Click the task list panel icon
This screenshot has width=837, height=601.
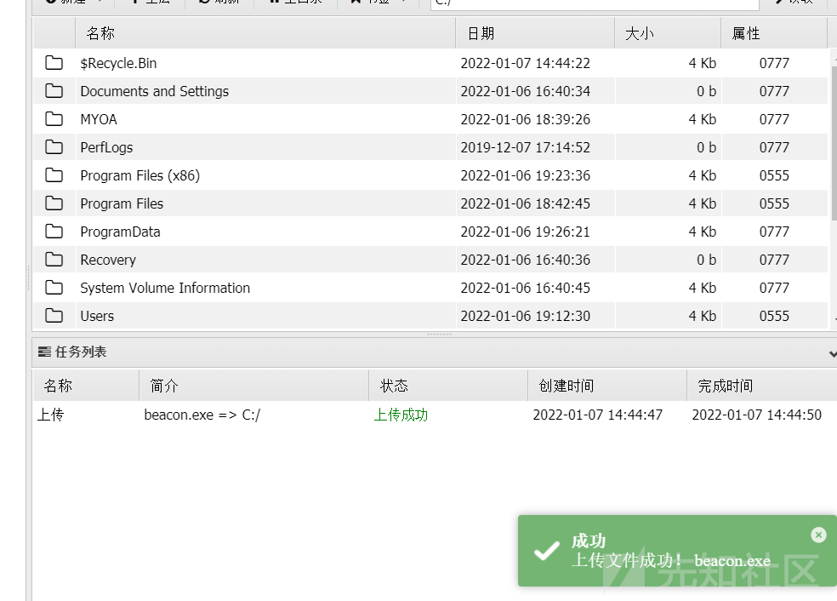(45, 352)
